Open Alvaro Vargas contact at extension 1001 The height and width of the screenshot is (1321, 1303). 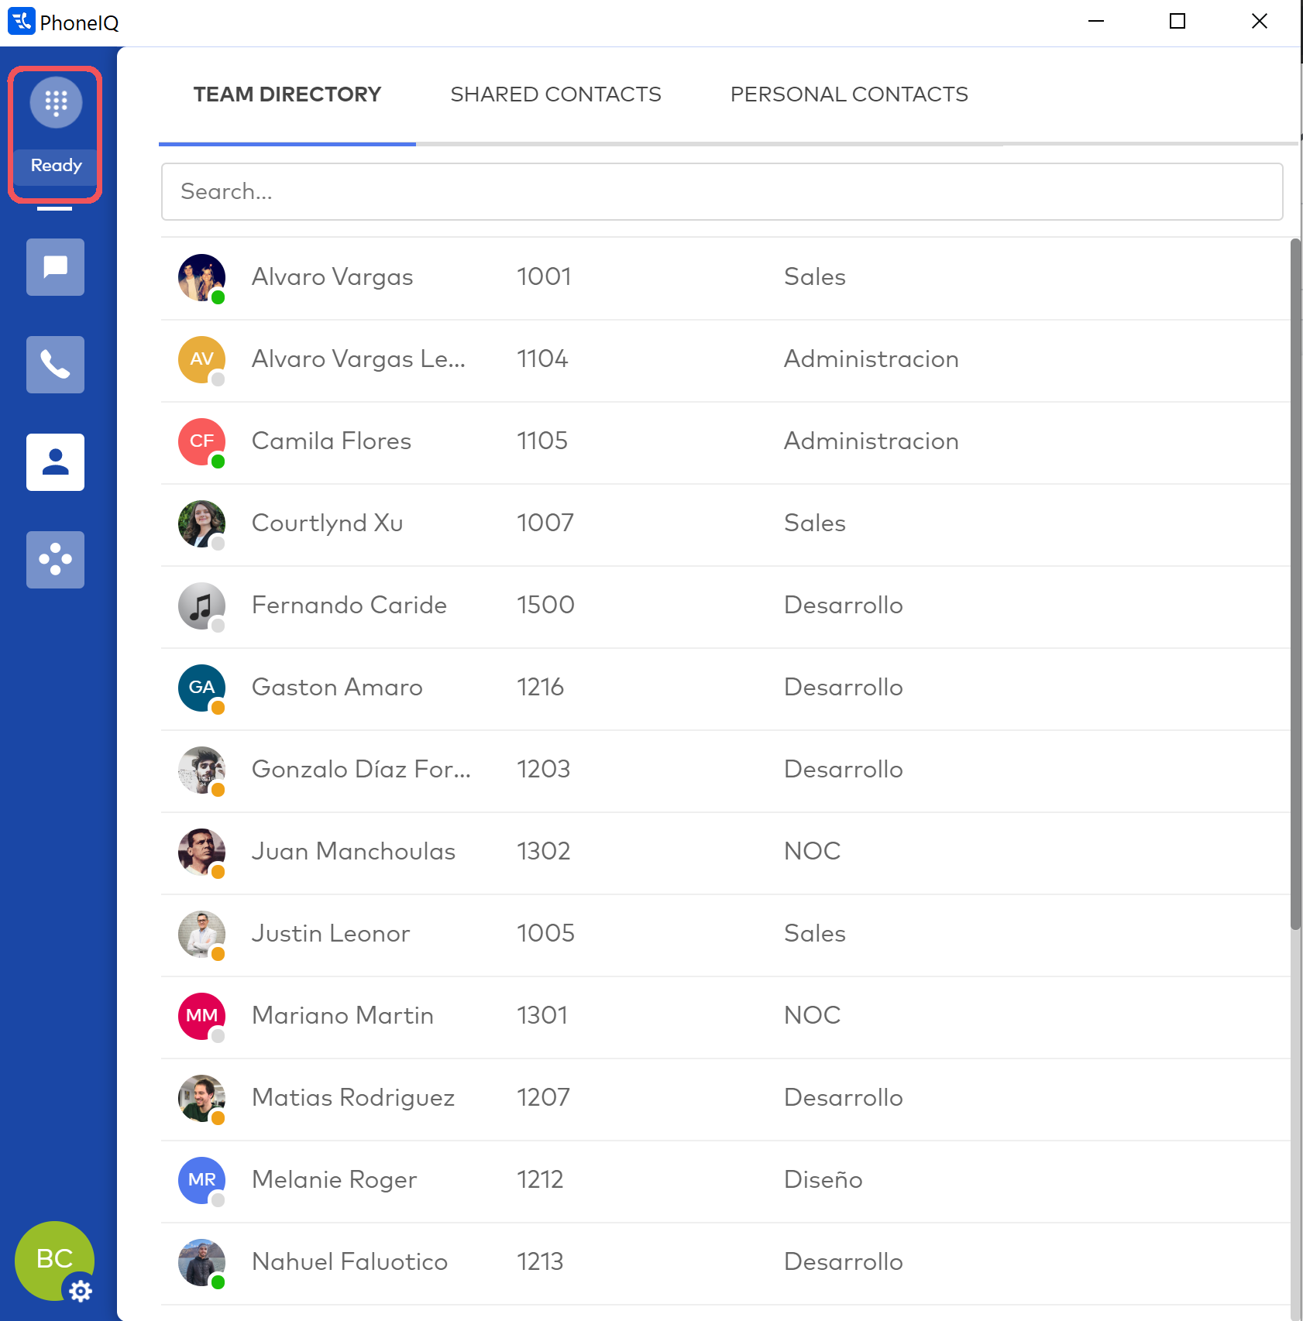[332, 277]
